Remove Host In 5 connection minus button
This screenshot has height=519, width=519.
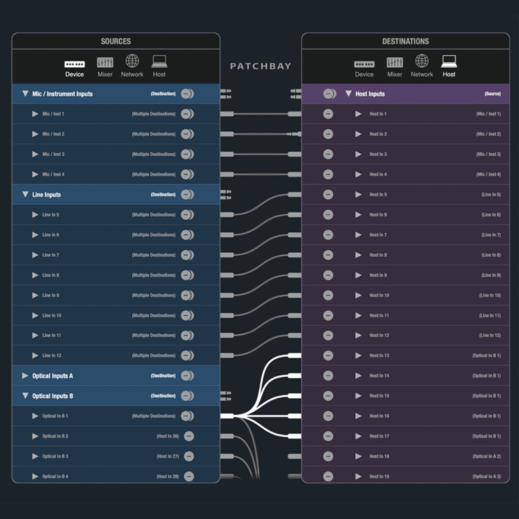pos(328,195)
